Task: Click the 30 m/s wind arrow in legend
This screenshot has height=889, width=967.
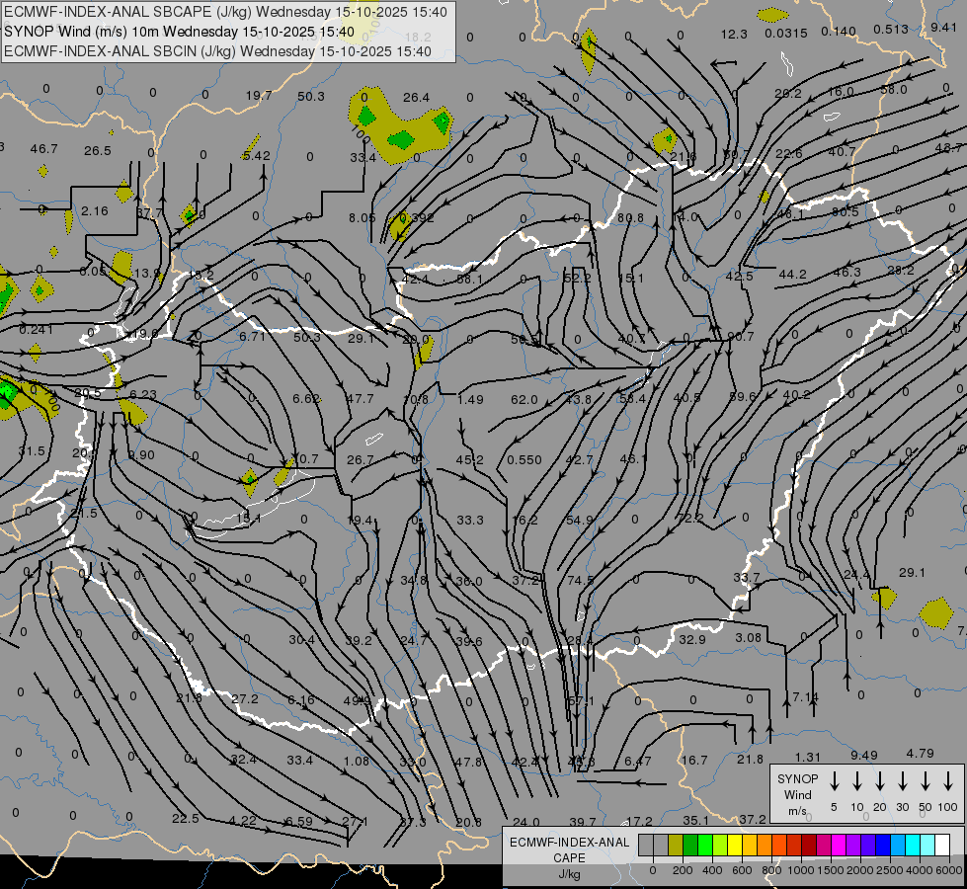Action: coord(902,780)
